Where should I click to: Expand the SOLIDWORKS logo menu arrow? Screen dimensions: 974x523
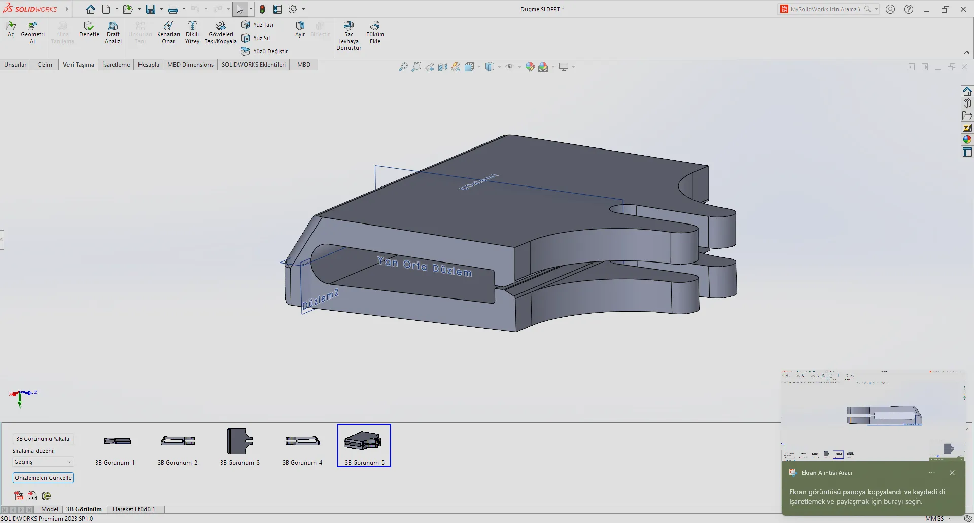[67, 9]
